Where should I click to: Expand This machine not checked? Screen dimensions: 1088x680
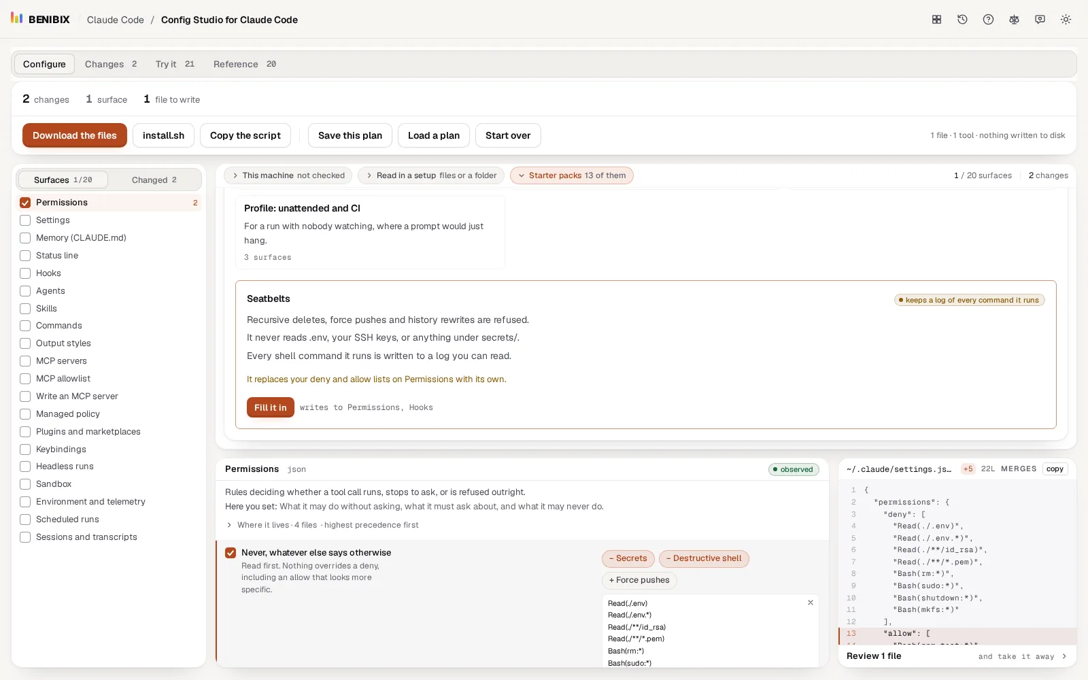click(x=288, y=175)
